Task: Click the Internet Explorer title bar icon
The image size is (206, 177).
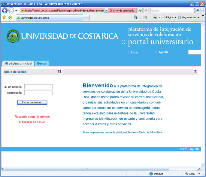Action: pos(3,4)
